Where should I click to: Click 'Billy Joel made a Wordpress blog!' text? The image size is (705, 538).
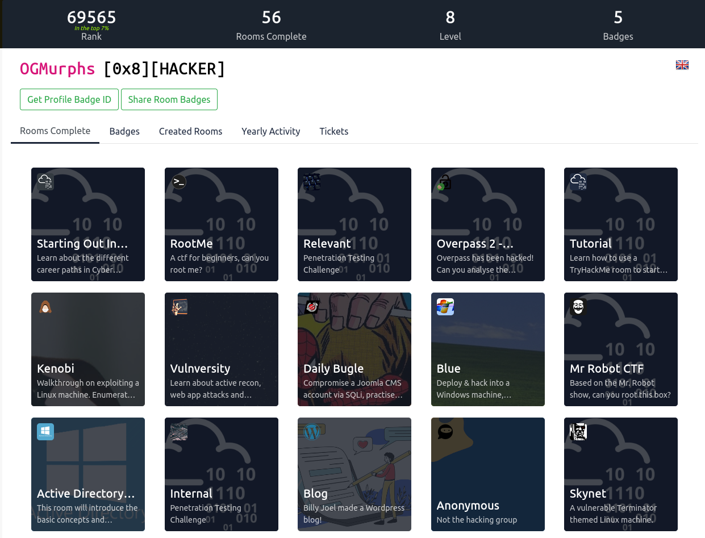pos(354,514)
